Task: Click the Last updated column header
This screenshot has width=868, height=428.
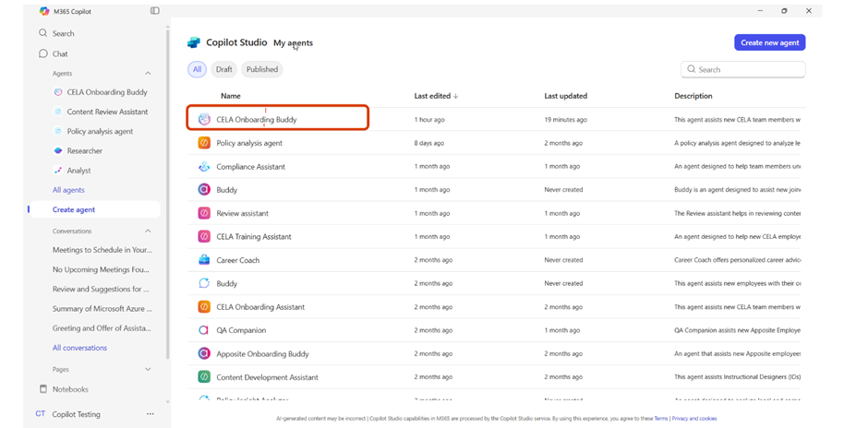Action: [566, 96]
